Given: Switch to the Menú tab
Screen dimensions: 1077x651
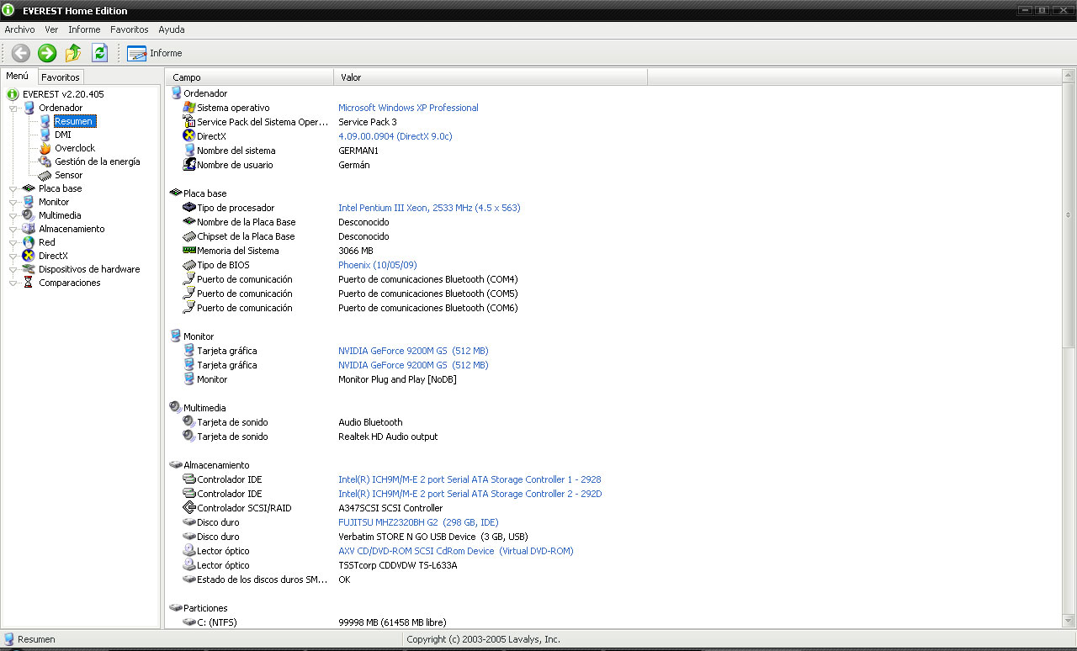Looking at the screenshot, I should click(18, 76).
